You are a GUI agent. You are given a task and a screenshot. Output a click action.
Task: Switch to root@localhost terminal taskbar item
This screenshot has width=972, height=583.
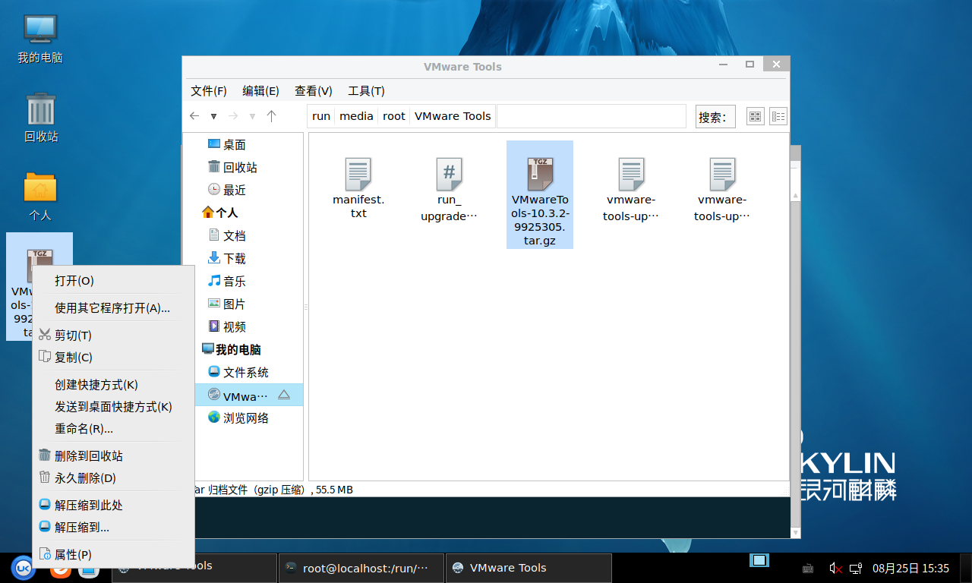pos(361,568)
